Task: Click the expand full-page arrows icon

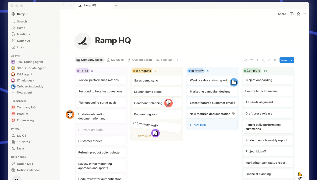Action: coord(269,60)
